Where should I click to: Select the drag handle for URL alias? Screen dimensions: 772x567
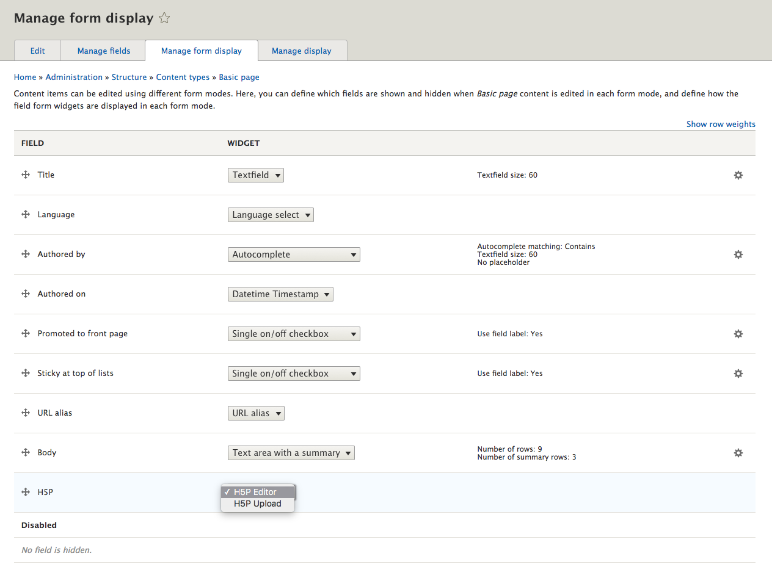click(x=25, y=413)
